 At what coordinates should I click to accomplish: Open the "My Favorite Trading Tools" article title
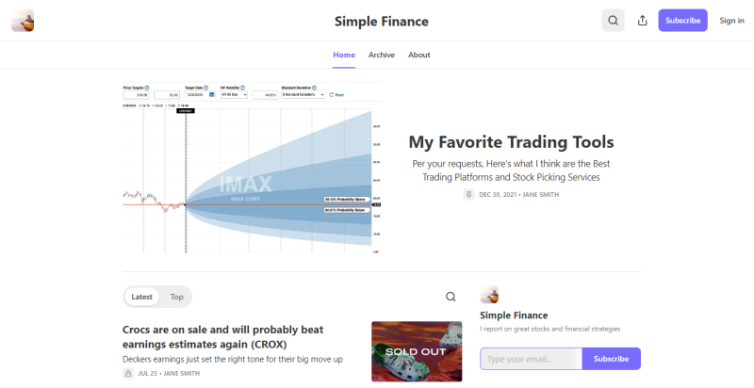pyautogui.click(x=511, y=142)
